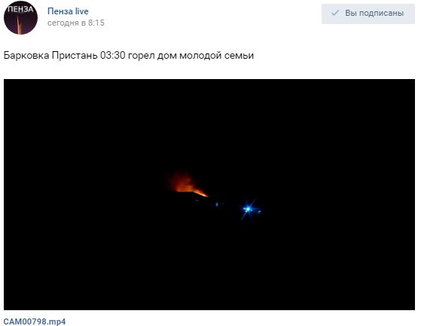Click the small dim blue light in video
The image size is (421, 326).
click(217, 205)
